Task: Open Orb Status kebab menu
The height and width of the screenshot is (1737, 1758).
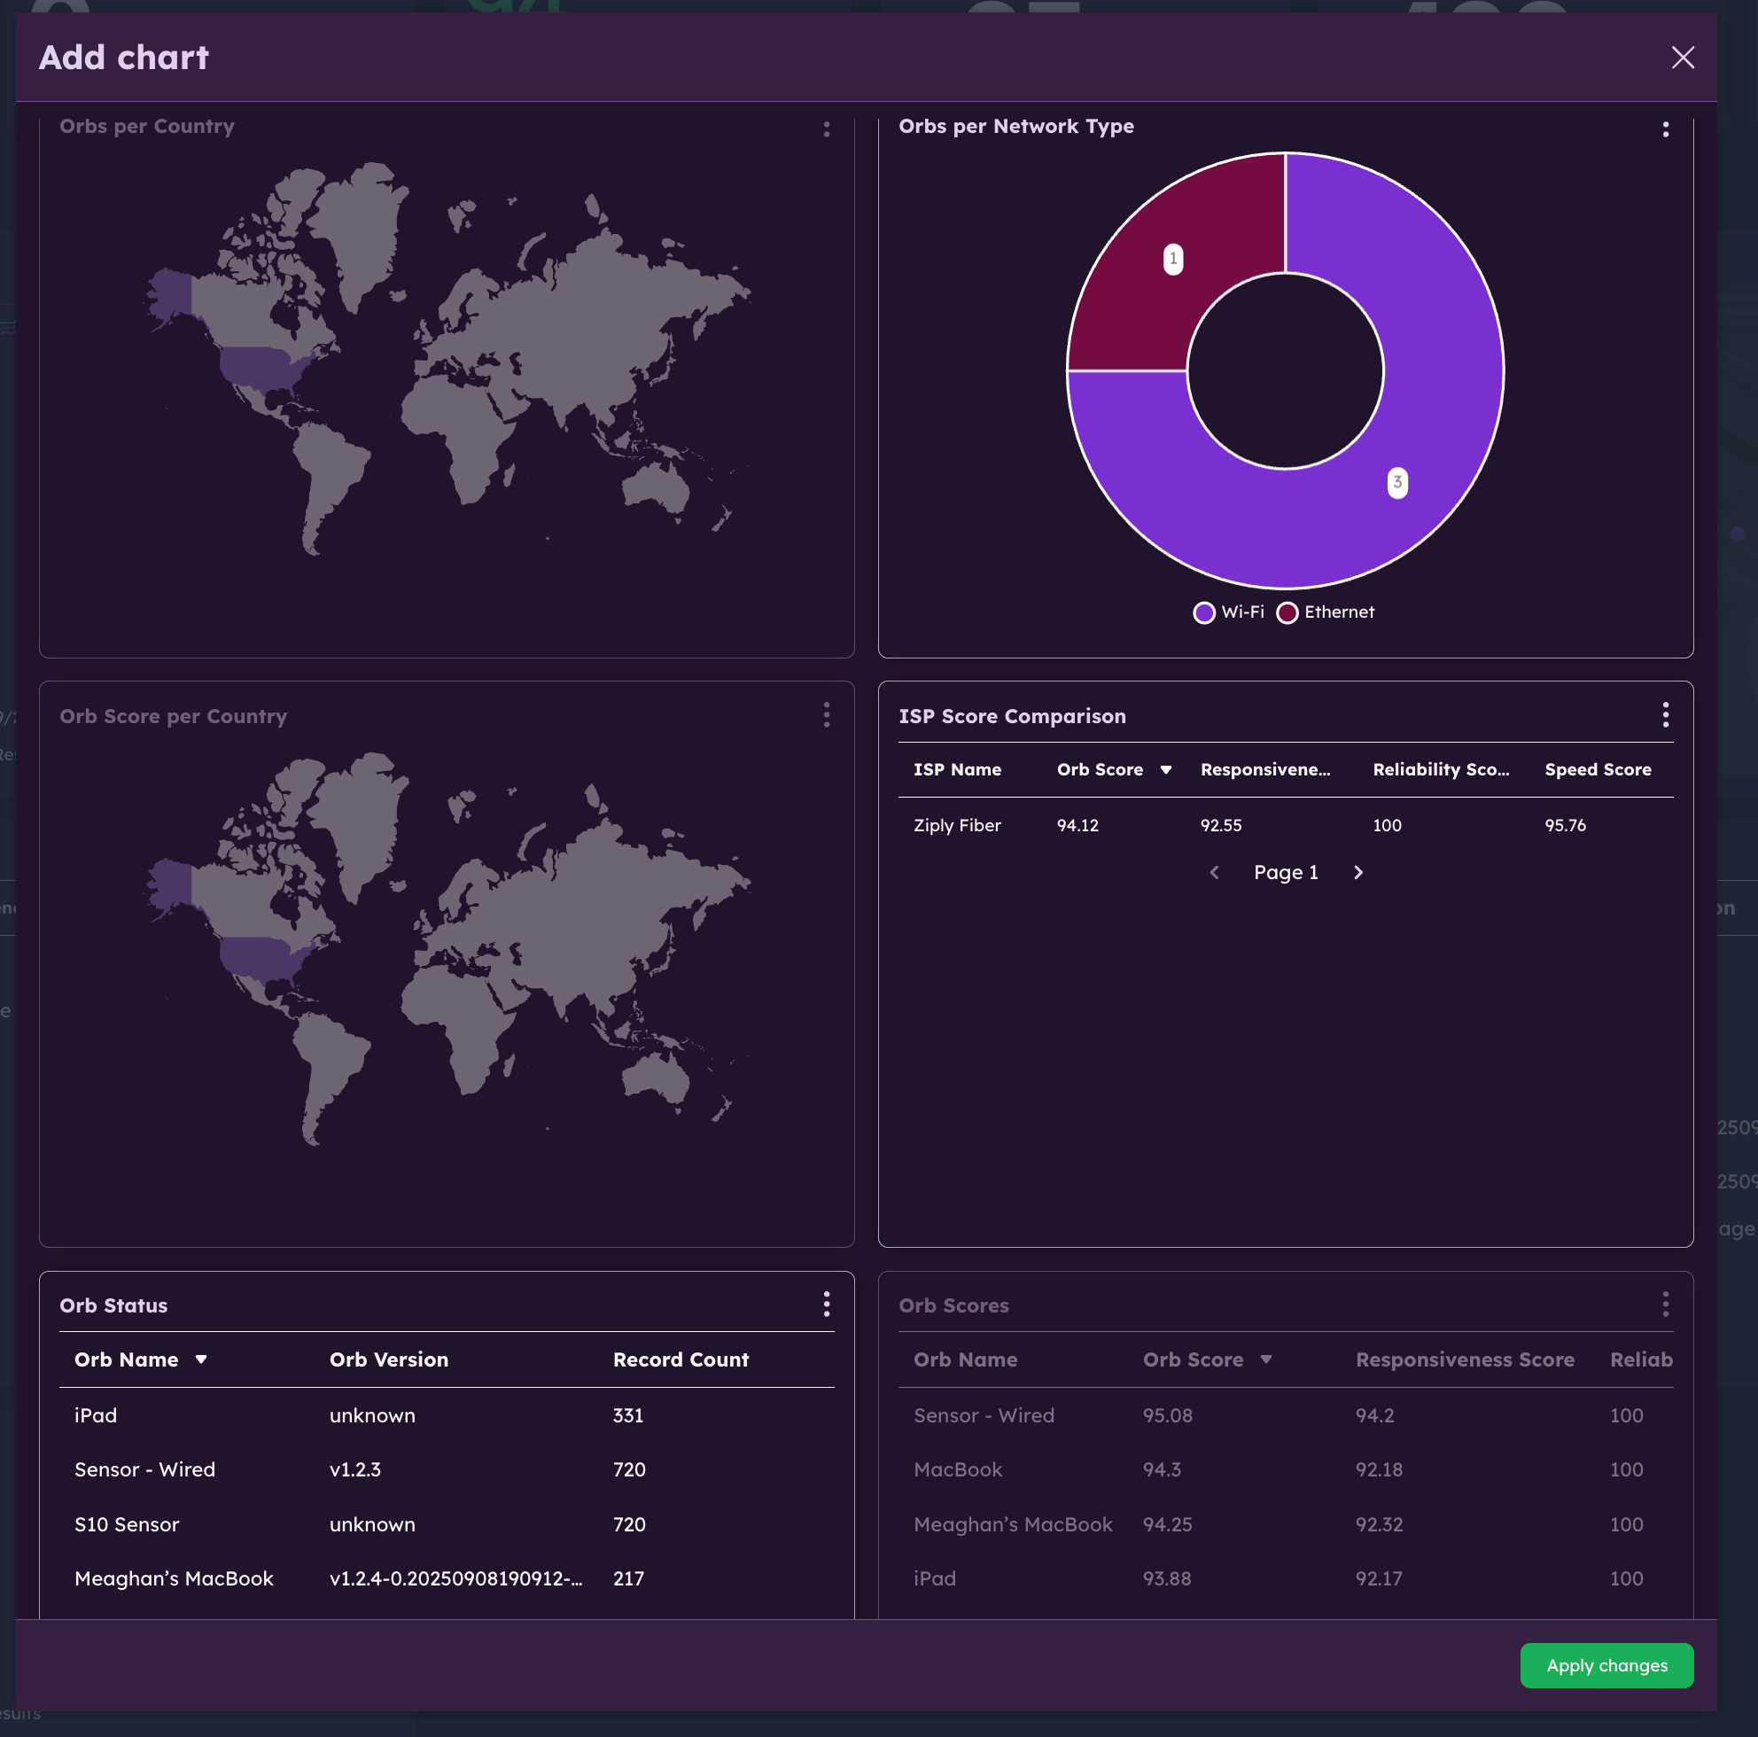Action: (x=826, y=1304)
